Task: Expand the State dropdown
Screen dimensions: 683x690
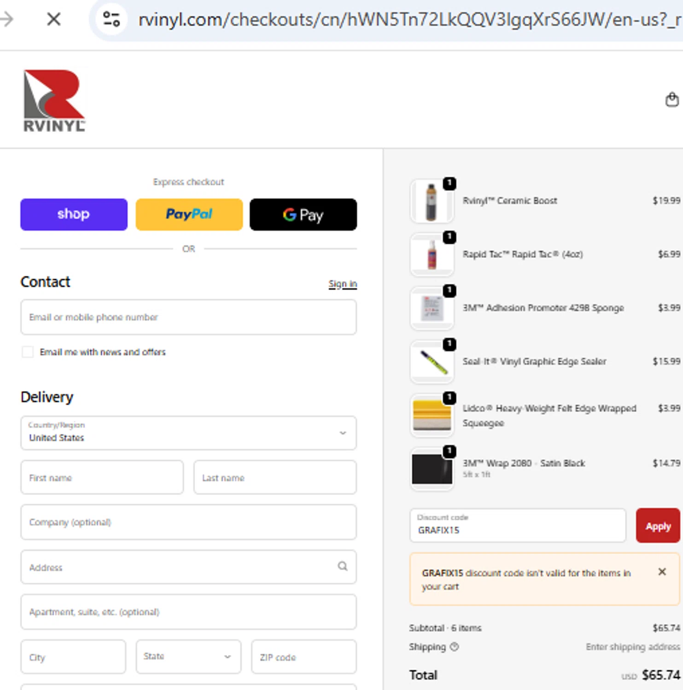Action: [188, 656]
